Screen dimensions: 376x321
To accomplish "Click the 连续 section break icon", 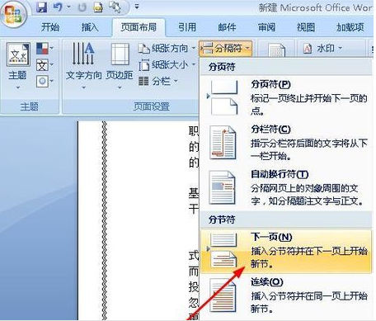I will click(x=223, y=296).
